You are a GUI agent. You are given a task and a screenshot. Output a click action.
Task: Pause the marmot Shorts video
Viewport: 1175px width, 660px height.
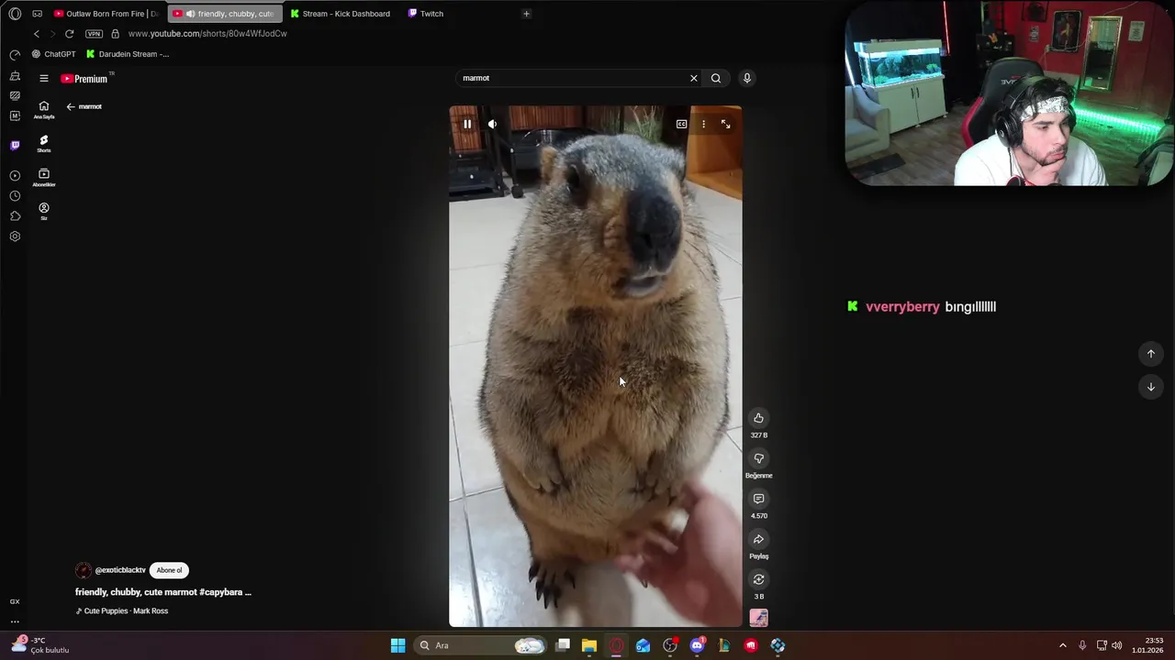click(x=467, y=124)
